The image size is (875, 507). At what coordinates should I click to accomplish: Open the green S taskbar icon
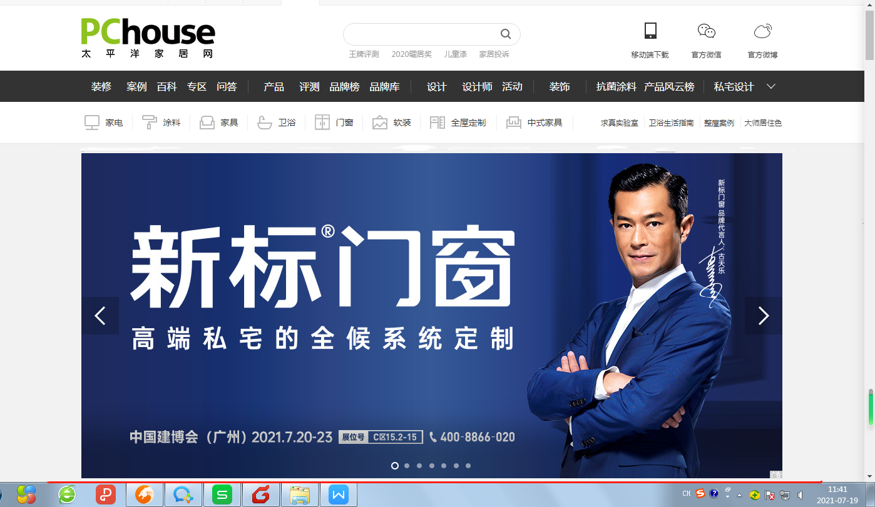click(222, 495)
